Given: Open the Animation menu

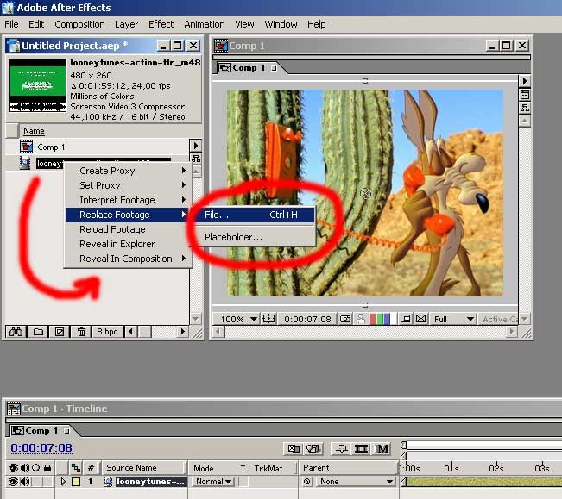Looking at the screenshot, I should pyautogui.click(x=205, y=24).
